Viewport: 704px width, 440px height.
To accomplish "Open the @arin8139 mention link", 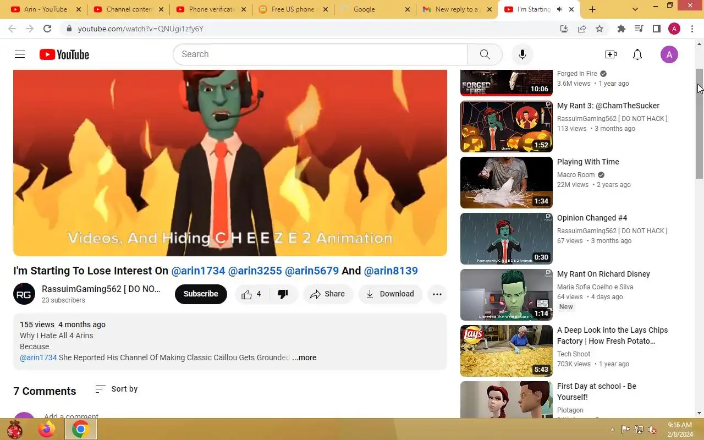I will [x=391, y=271].
